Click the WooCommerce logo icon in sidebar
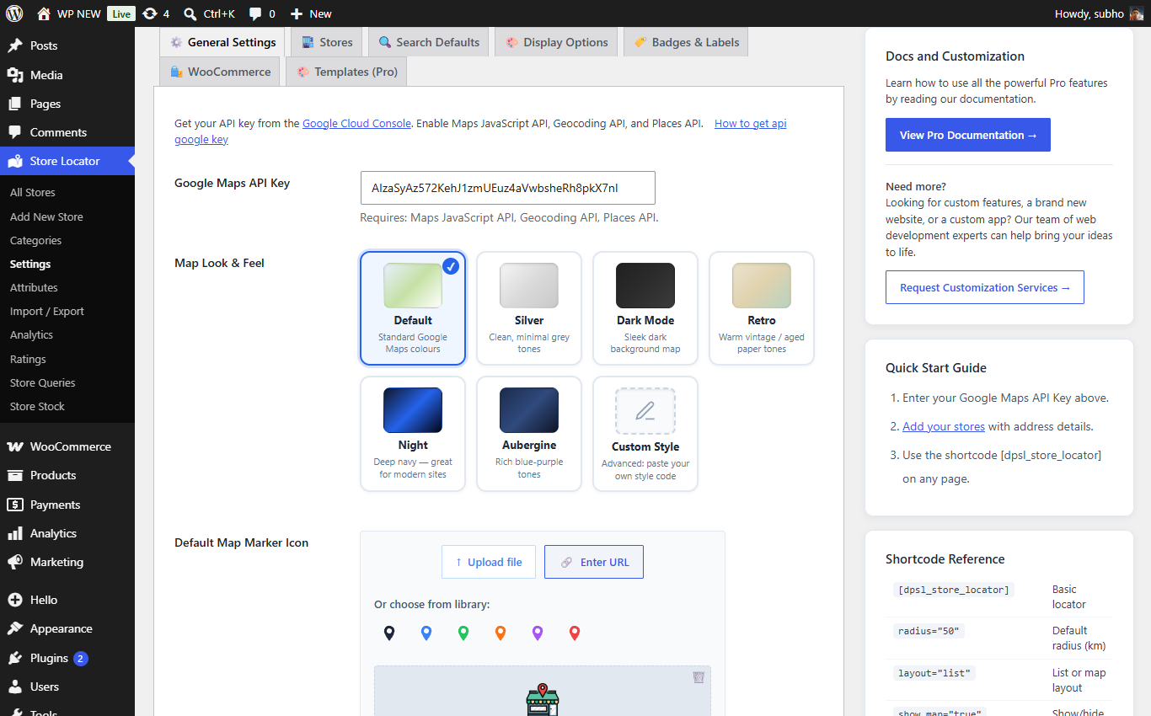 click(15, 446)
